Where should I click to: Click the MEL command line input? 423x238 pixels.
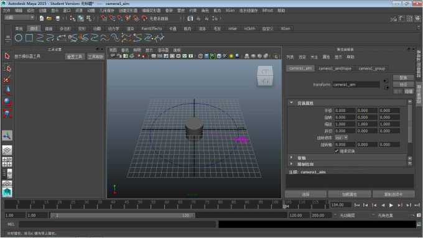click(x=118, y=224)
